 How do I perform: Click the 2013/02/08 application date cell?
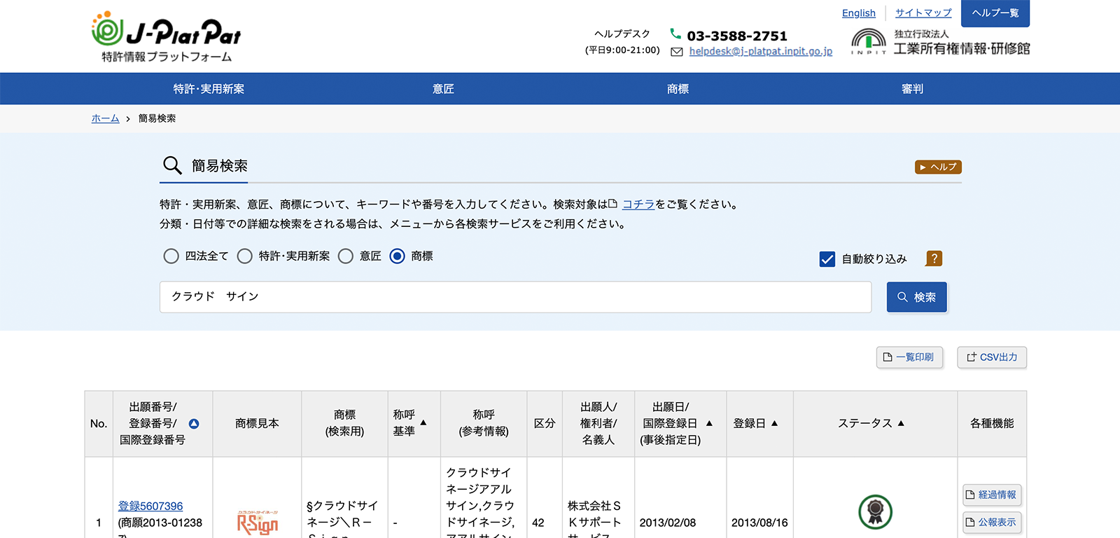[668, 523]
